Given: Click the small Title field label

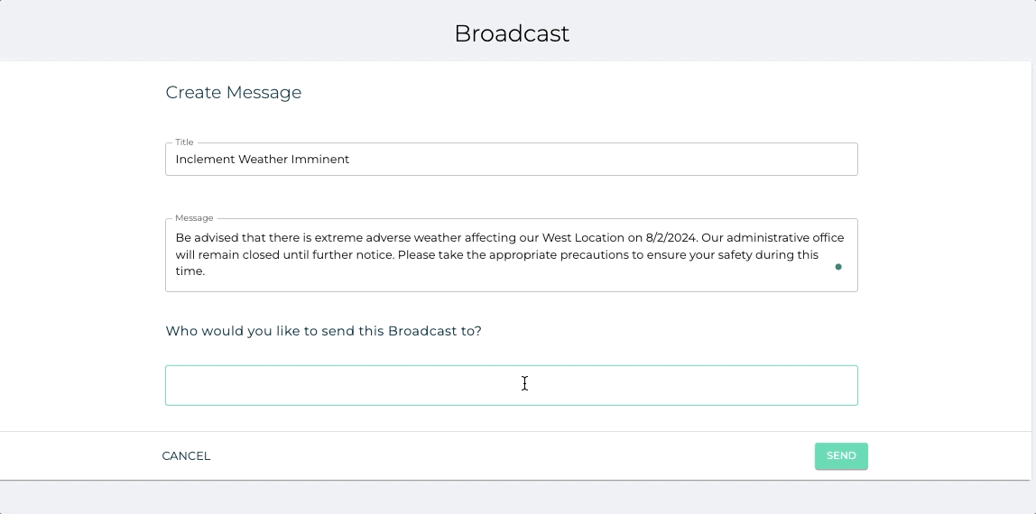Looking at the screenshot, I should (184, 142).
